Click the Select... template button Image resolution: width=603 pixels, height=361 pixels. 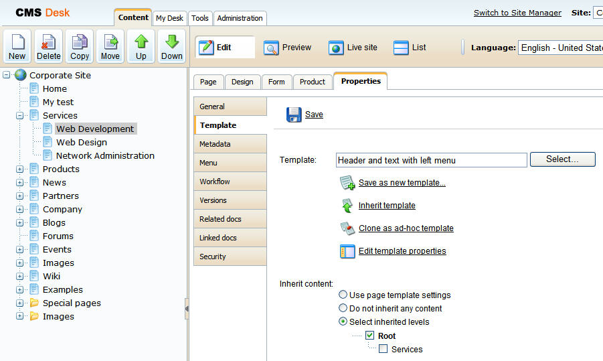[563, 159]
